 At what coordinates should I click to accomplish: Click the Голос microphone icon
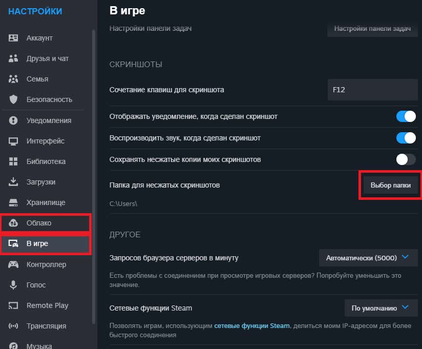[13, 285]
